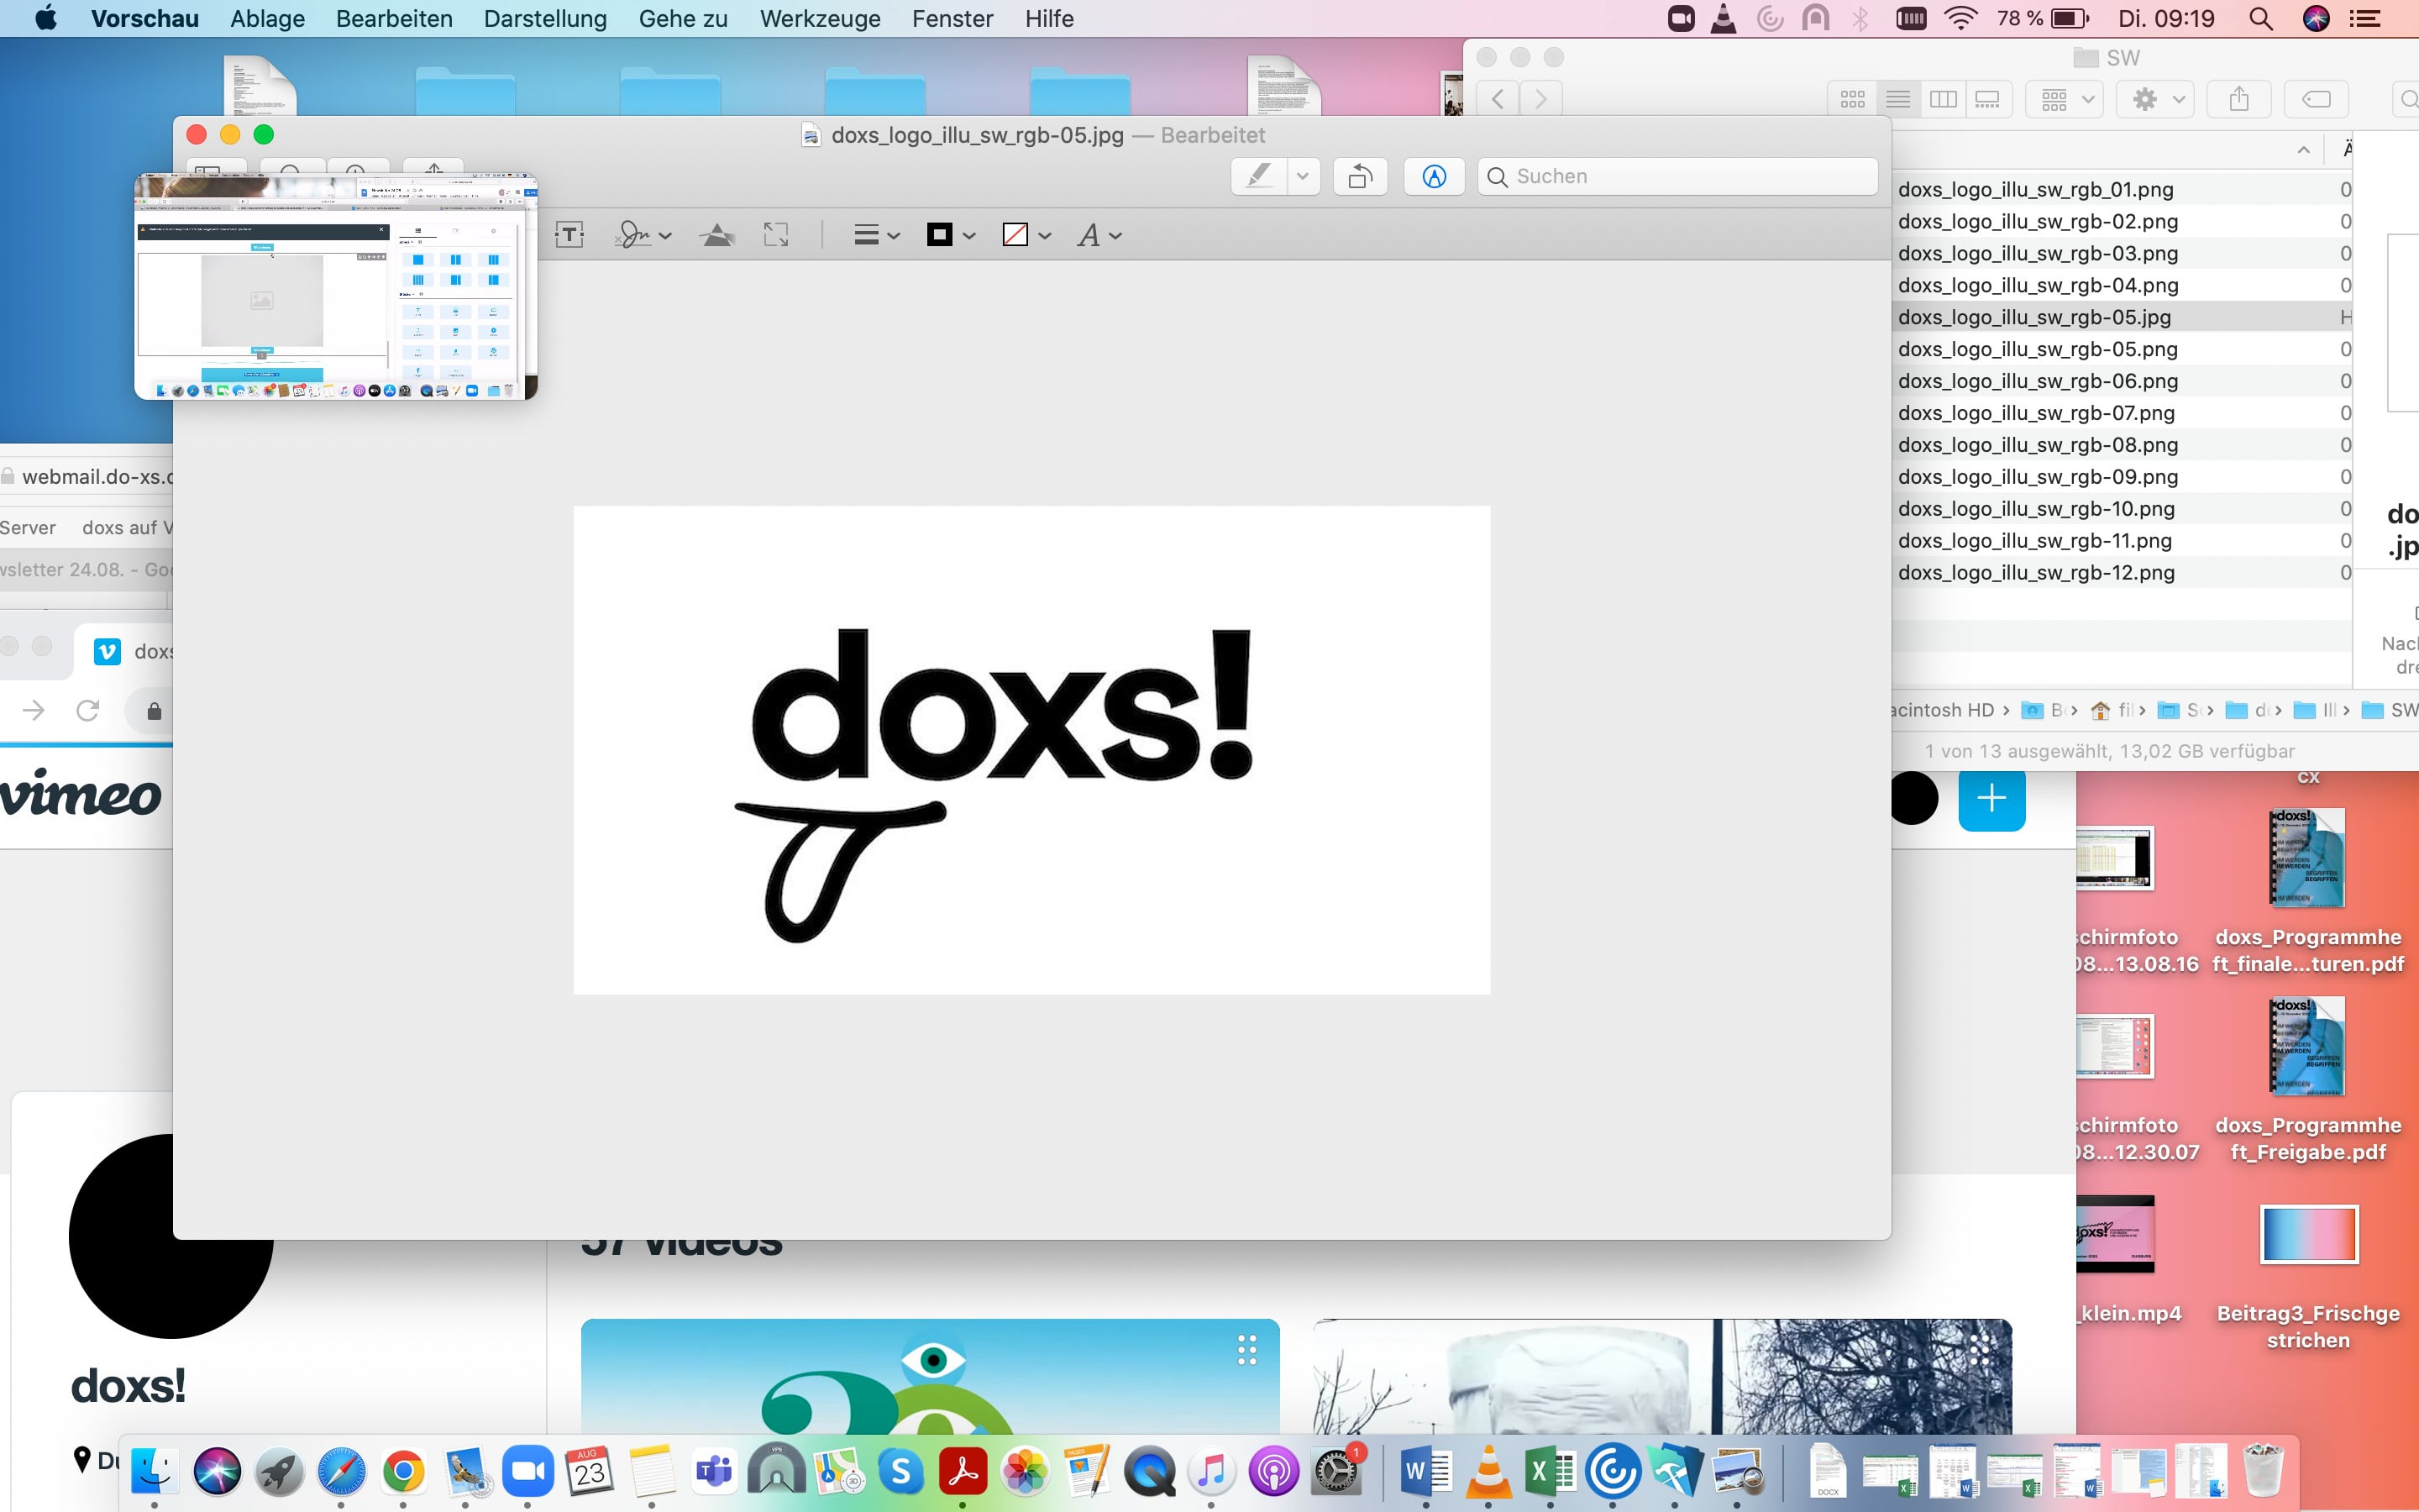This screenshot has height=1512, width=2419.
Task: Open the Darstellung menu
Action: coord(545,19)
